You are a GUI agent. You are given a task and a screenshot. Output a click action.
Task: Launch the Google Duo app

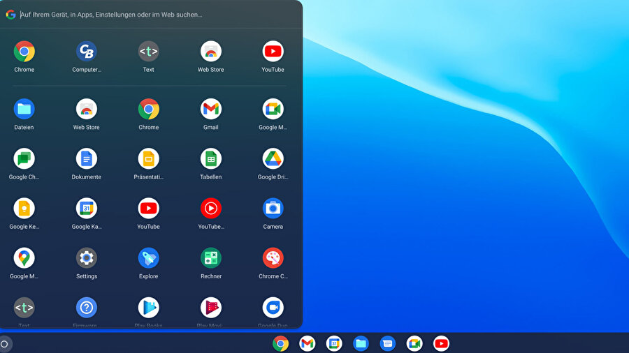point(273,308)
